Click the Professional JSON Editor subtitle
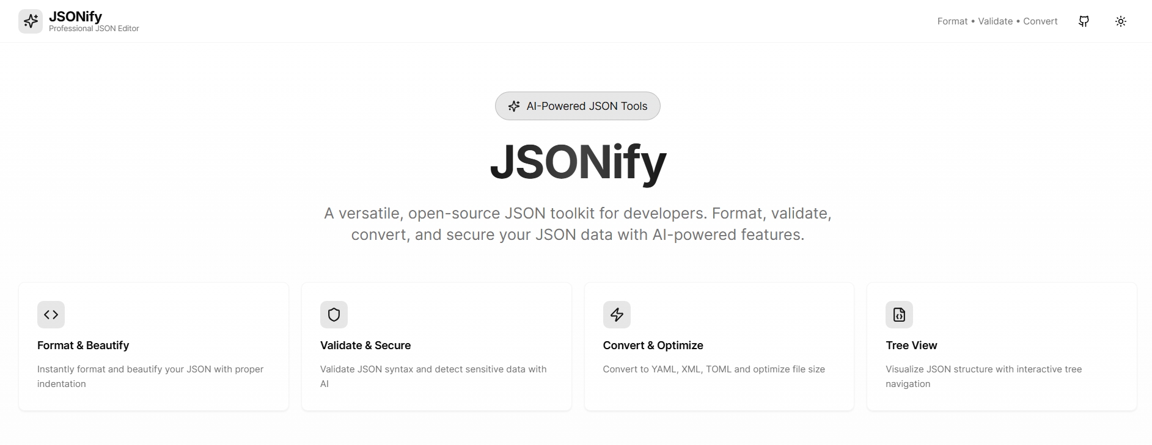Viewport: 1152px width, 445px height. 94,29
